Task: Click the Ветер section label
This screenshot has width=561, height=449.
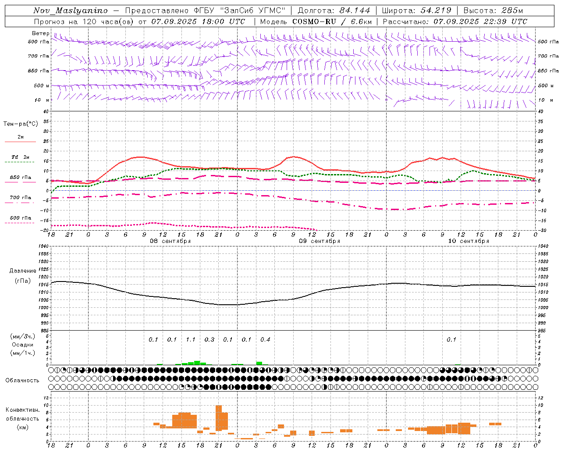Action: click(41, 33)
